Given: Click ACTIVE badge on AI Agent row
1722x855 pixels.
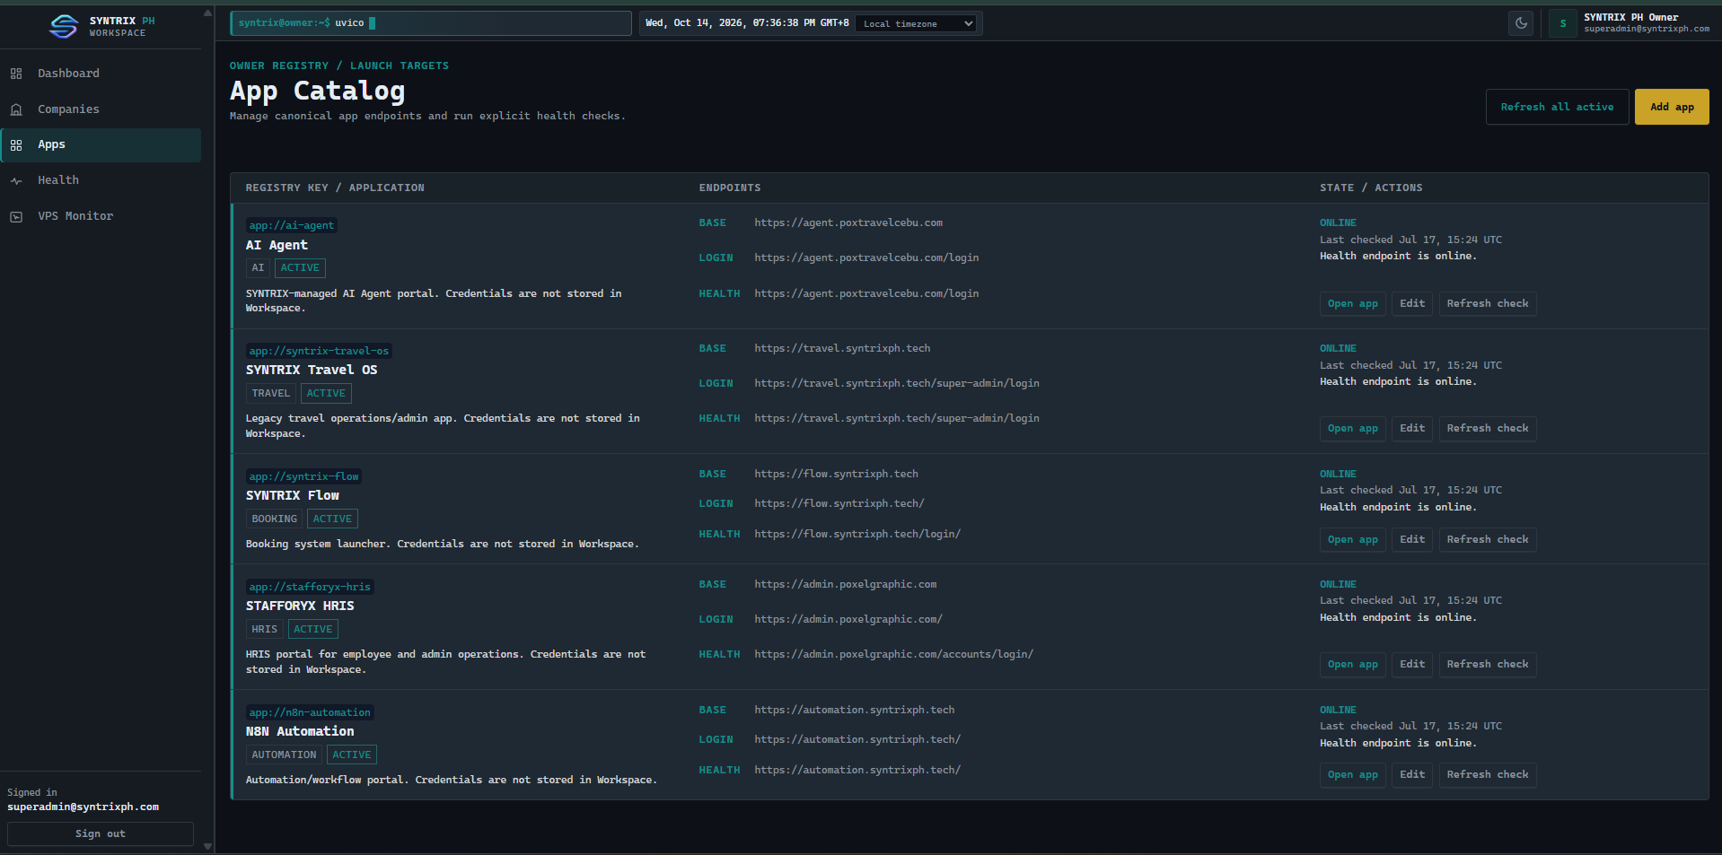Looking at the screenshot, I should point(300,267).
